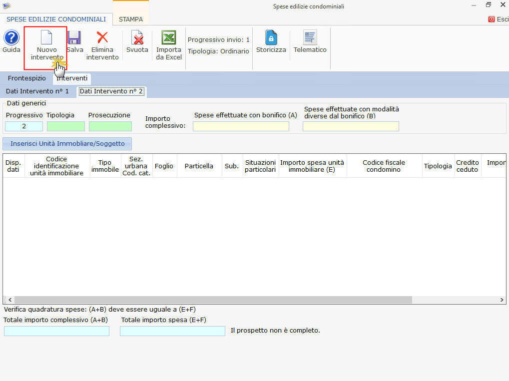The width and height of the screenshot is (509, 381).
Task: Click Importo spesa unità immobiliare (E) header
Action: (312, 166)
